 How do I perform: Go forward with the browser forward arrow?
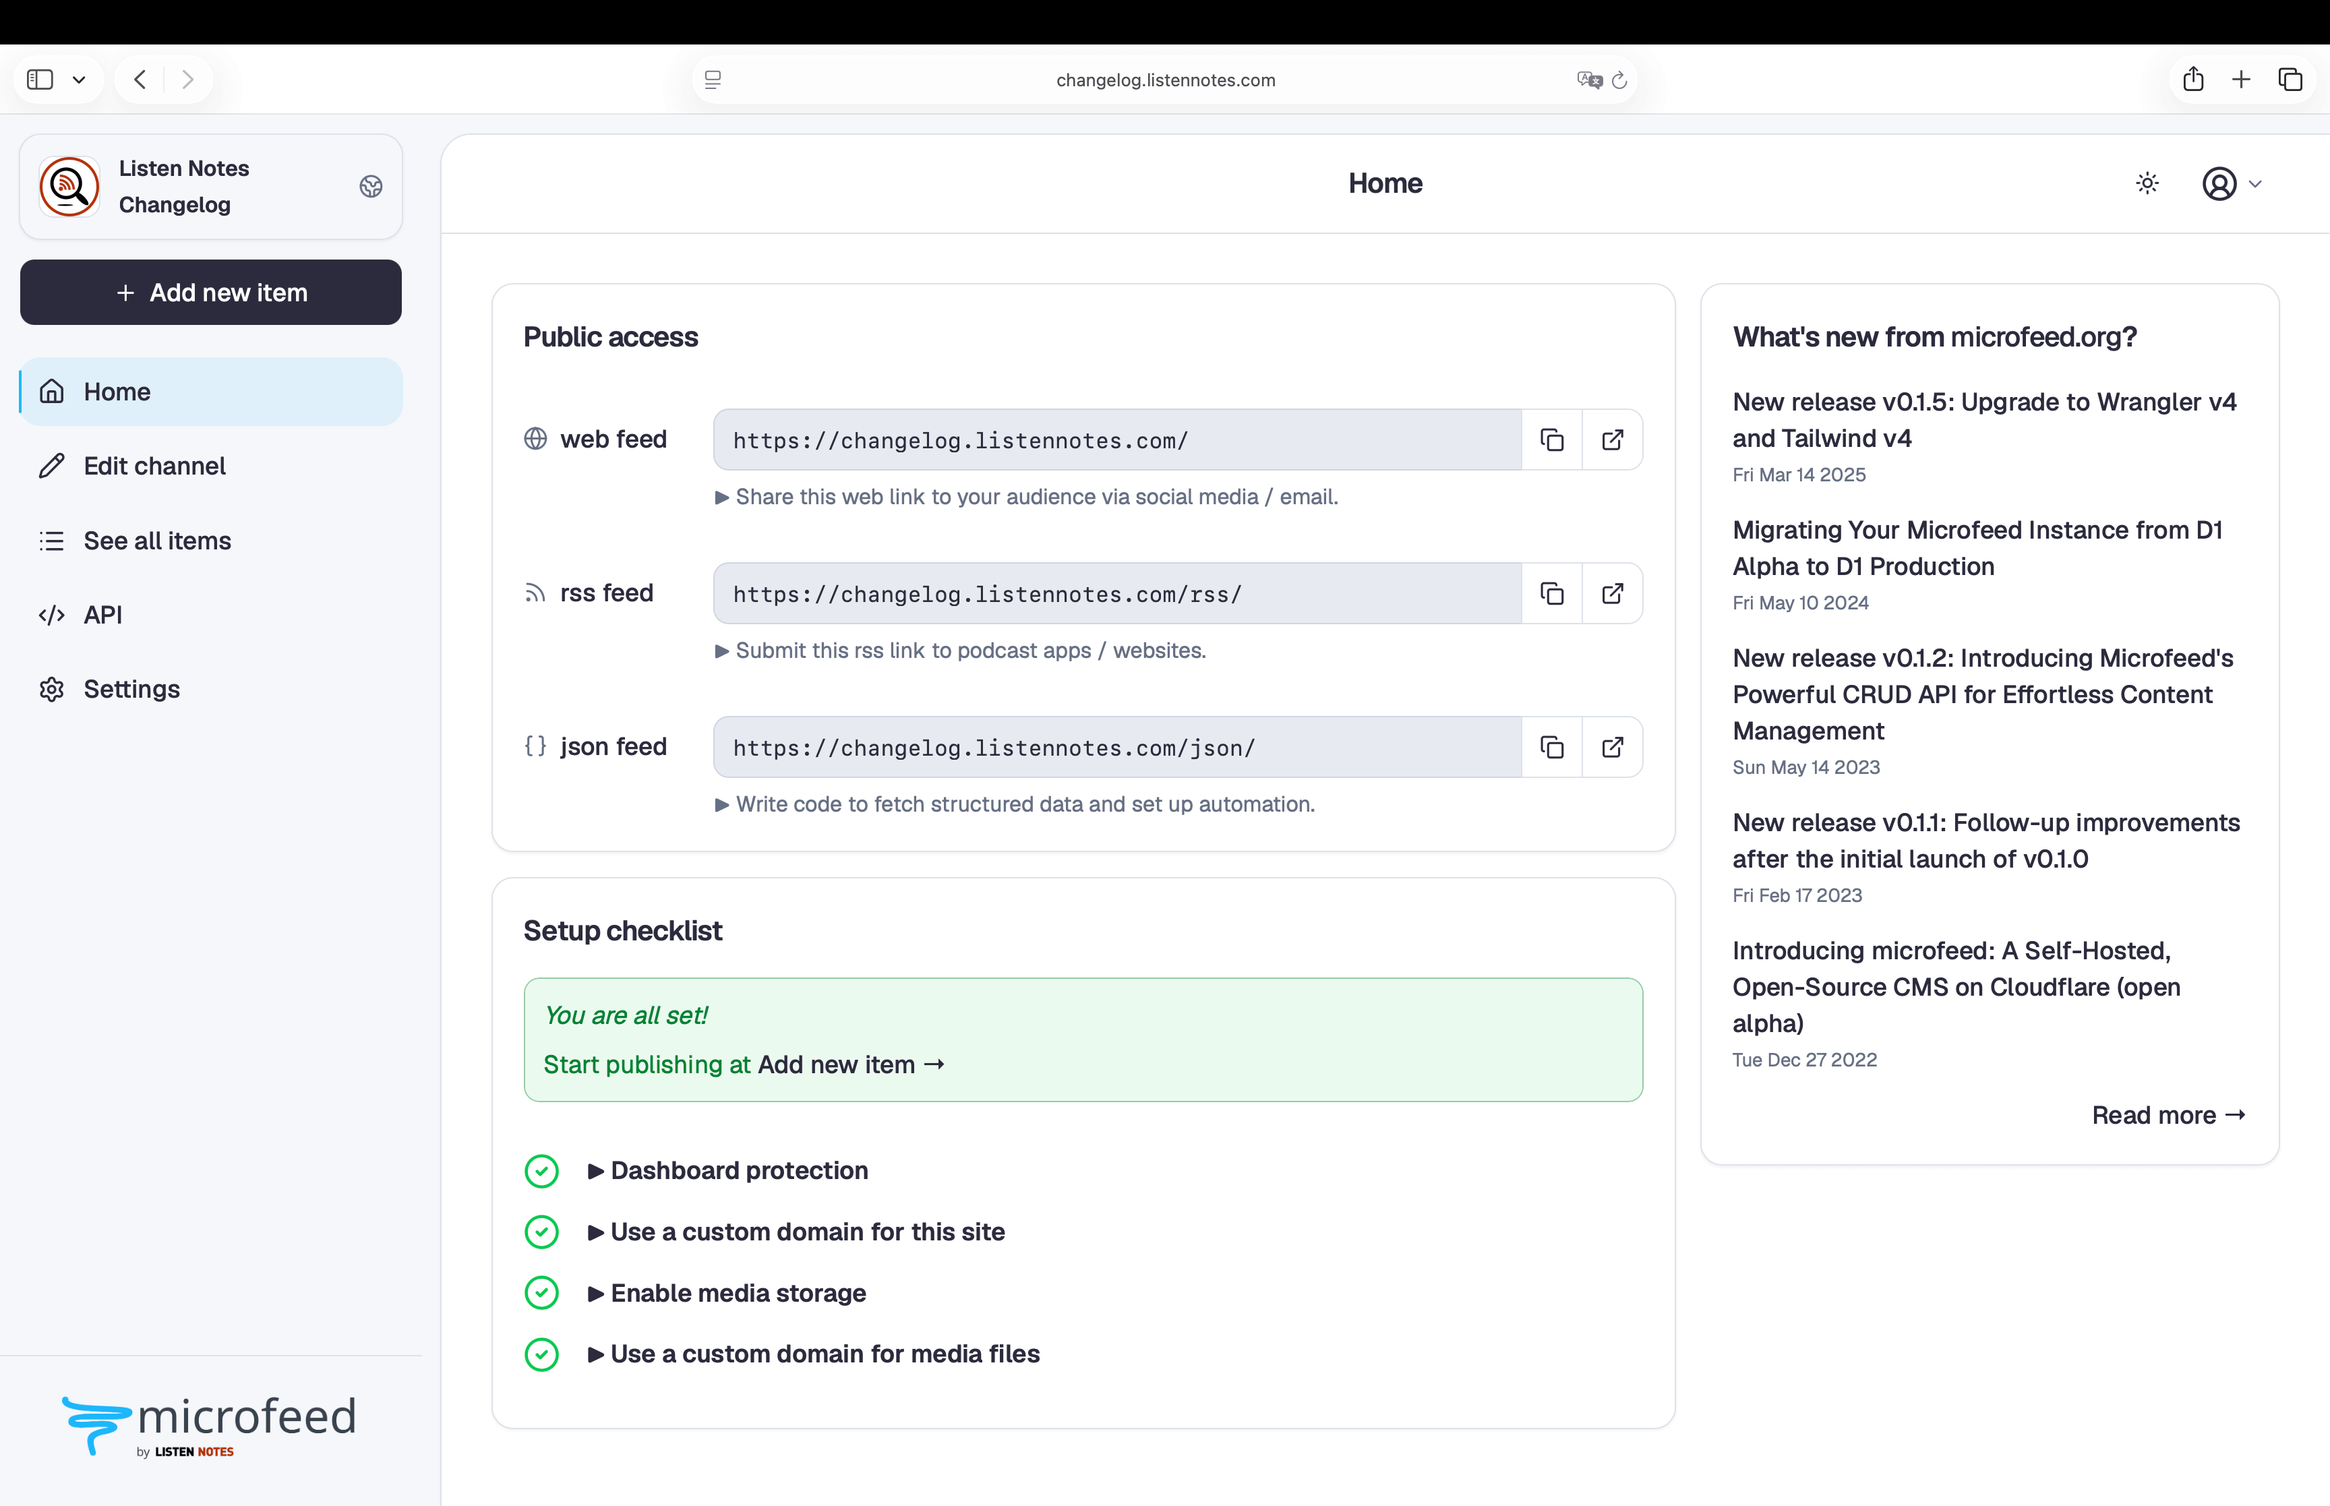187,80
